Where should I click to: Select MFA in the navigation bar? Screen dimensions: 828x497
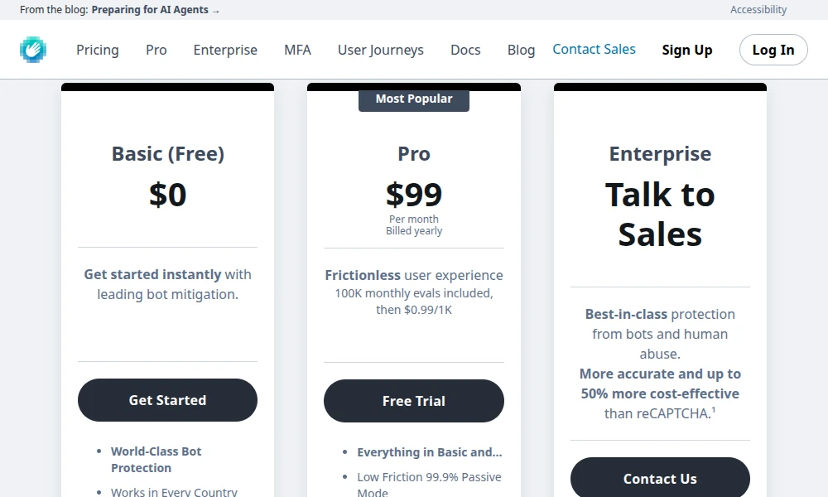(x=297, y=50)
